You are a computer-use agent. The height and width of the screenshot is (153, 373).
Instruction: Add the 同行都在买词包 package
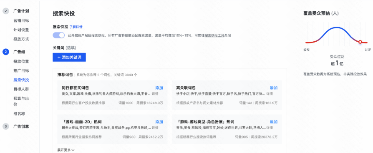159,88
